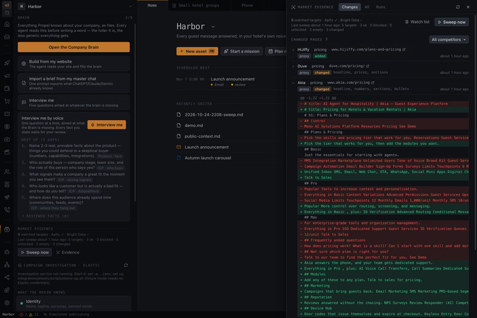Screen dimensions: 477x318
Task: Open the ticket icon in the sidebar
Action: click(7, 114)
